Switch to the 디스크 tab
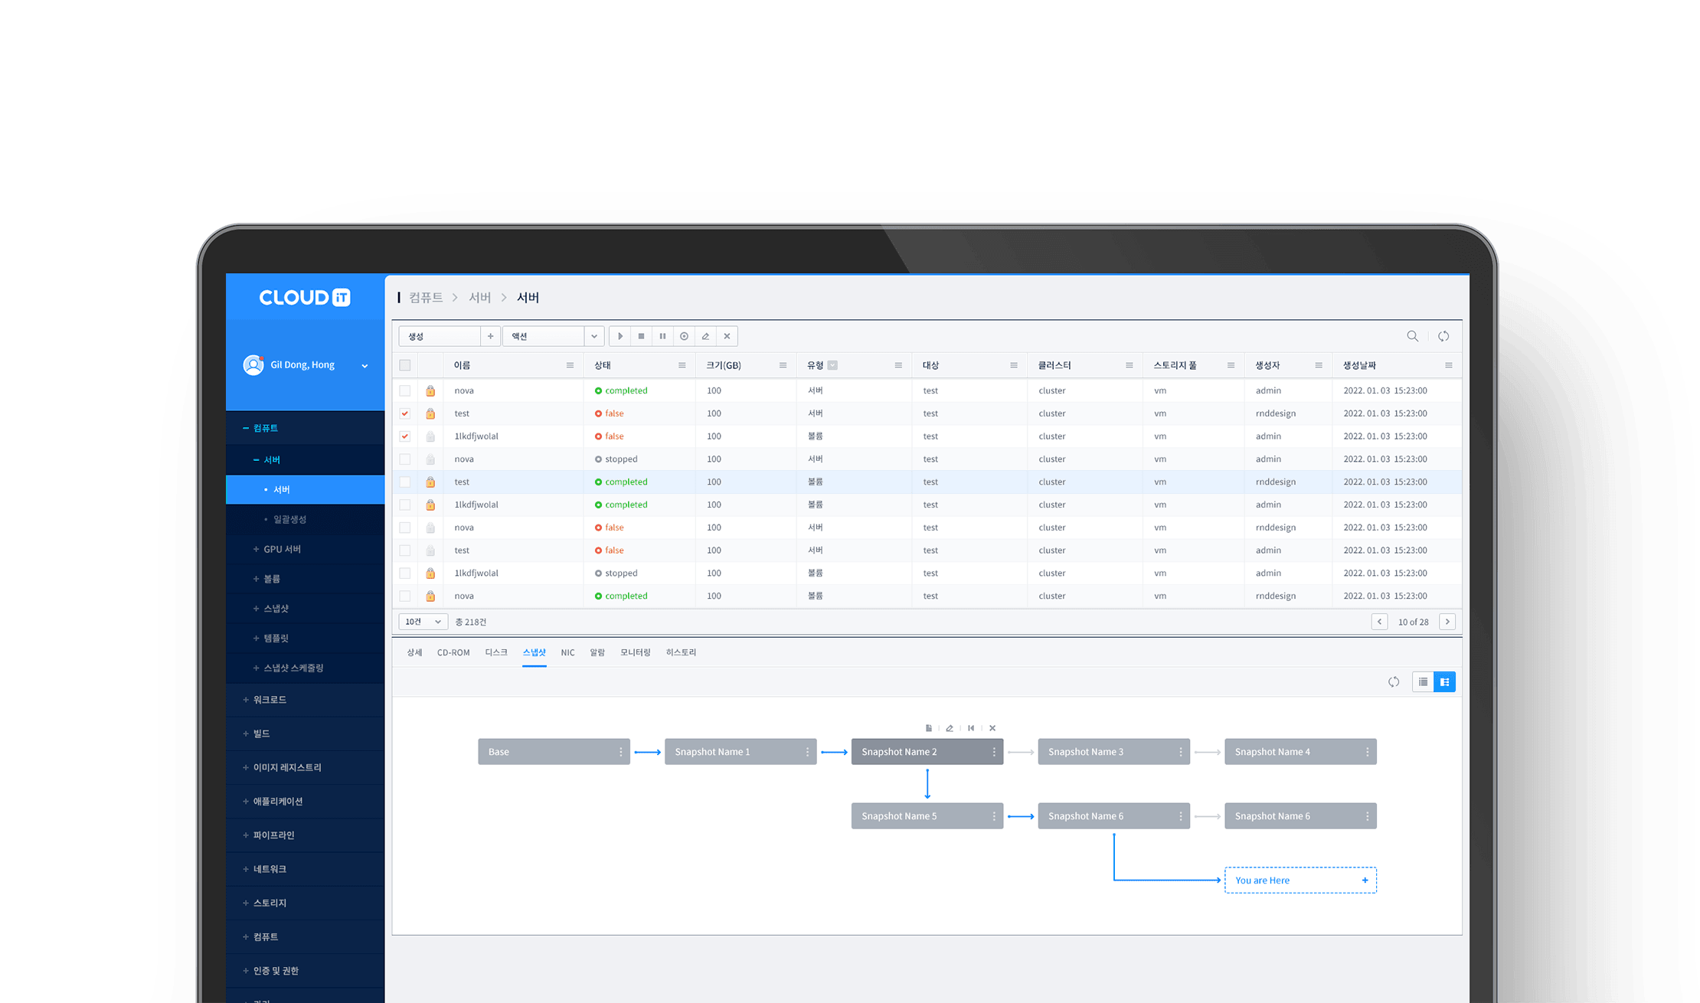Image resolution: width=1700 pixels, height=1003 pixels. pos(496,652)
